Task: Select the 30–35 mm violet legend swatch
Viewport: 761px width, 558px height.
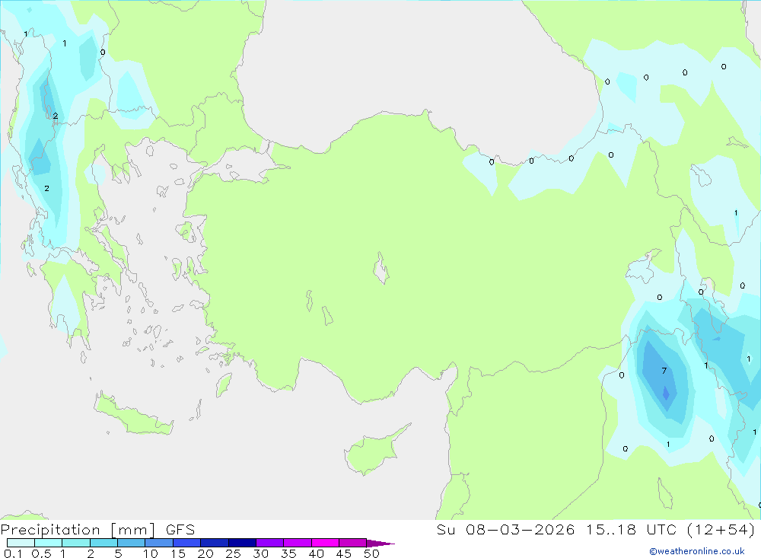Action: point(270,543)
